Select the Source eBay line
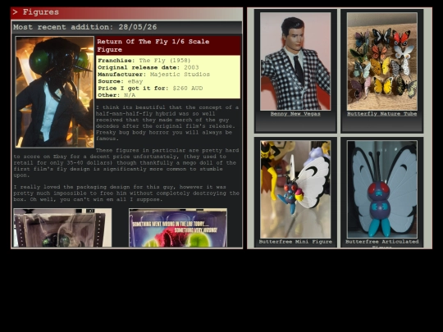Screen dimensions: 443x332 tap(121, 81)
